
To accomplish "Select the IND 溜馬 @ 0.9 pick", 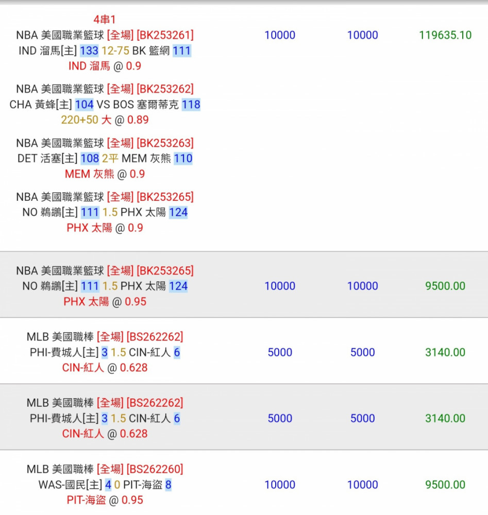I will pyautogui.click(x=105, y=66).
